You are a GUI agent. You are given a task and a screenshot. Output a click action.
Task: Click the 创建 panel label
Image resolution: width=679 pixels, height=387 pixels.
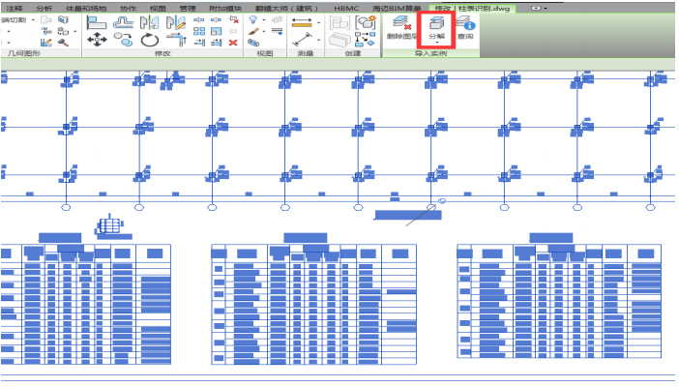pyautogui.click(x=353, y=53)
